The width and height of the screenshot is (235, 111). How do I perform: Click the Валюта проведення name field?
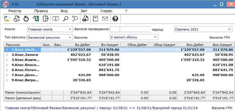135,29
